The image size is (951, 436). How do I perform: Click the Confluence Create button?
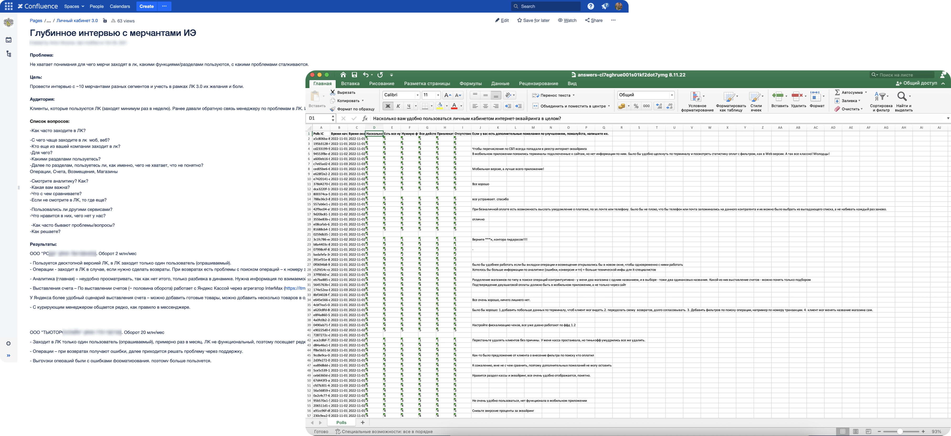click(147, 6)
